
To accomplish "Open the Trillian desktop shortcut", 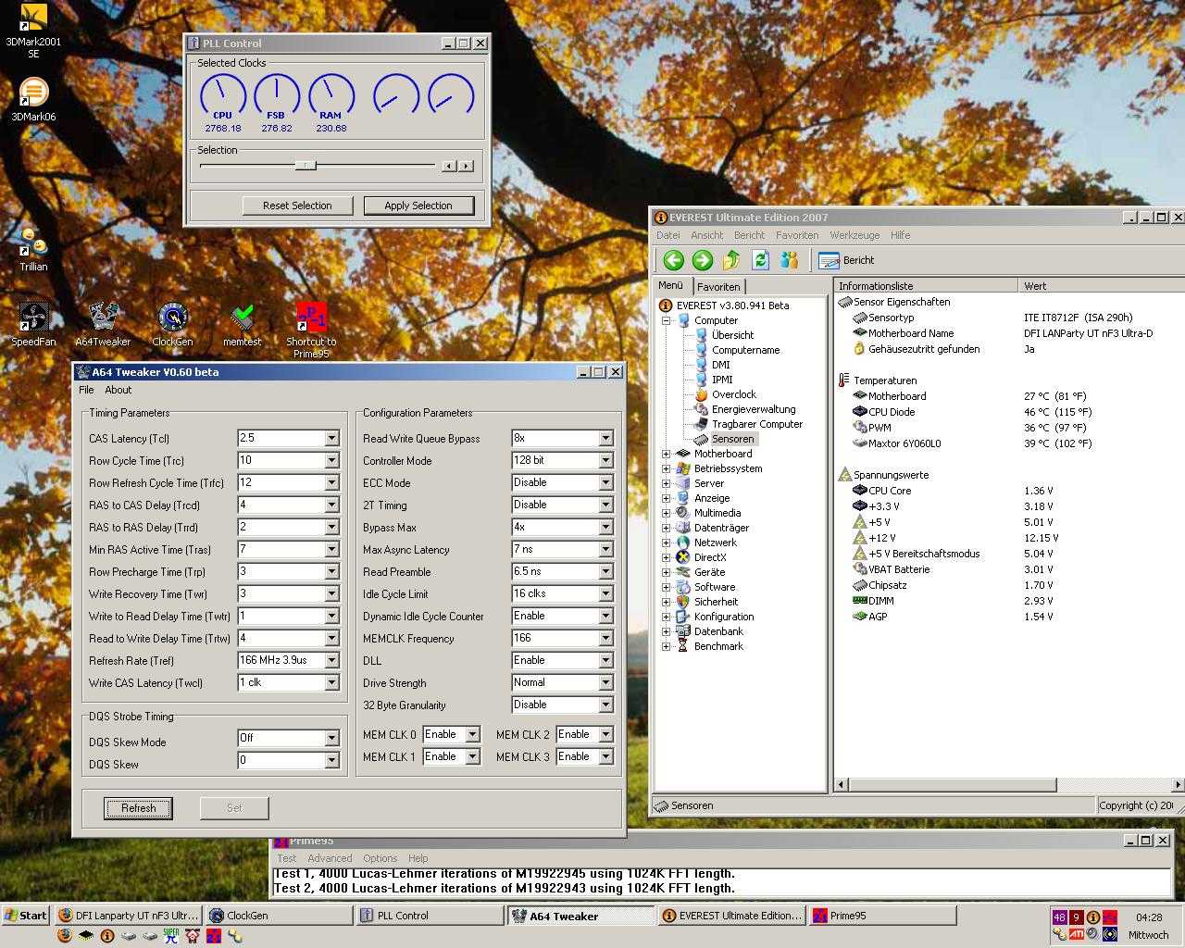I will pos(33,249).
